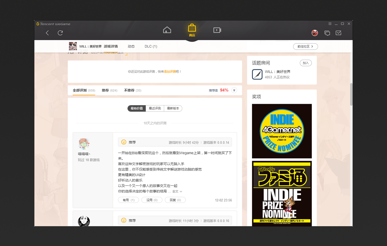Click the 12-02 23:56 review timestamp

click(x=223, y=200)
